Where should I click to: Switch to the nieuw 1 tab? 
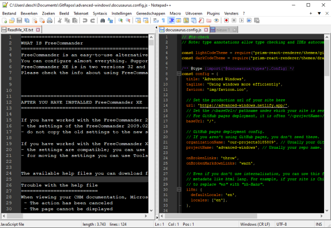pyautogui.click(x=223, y=30)
